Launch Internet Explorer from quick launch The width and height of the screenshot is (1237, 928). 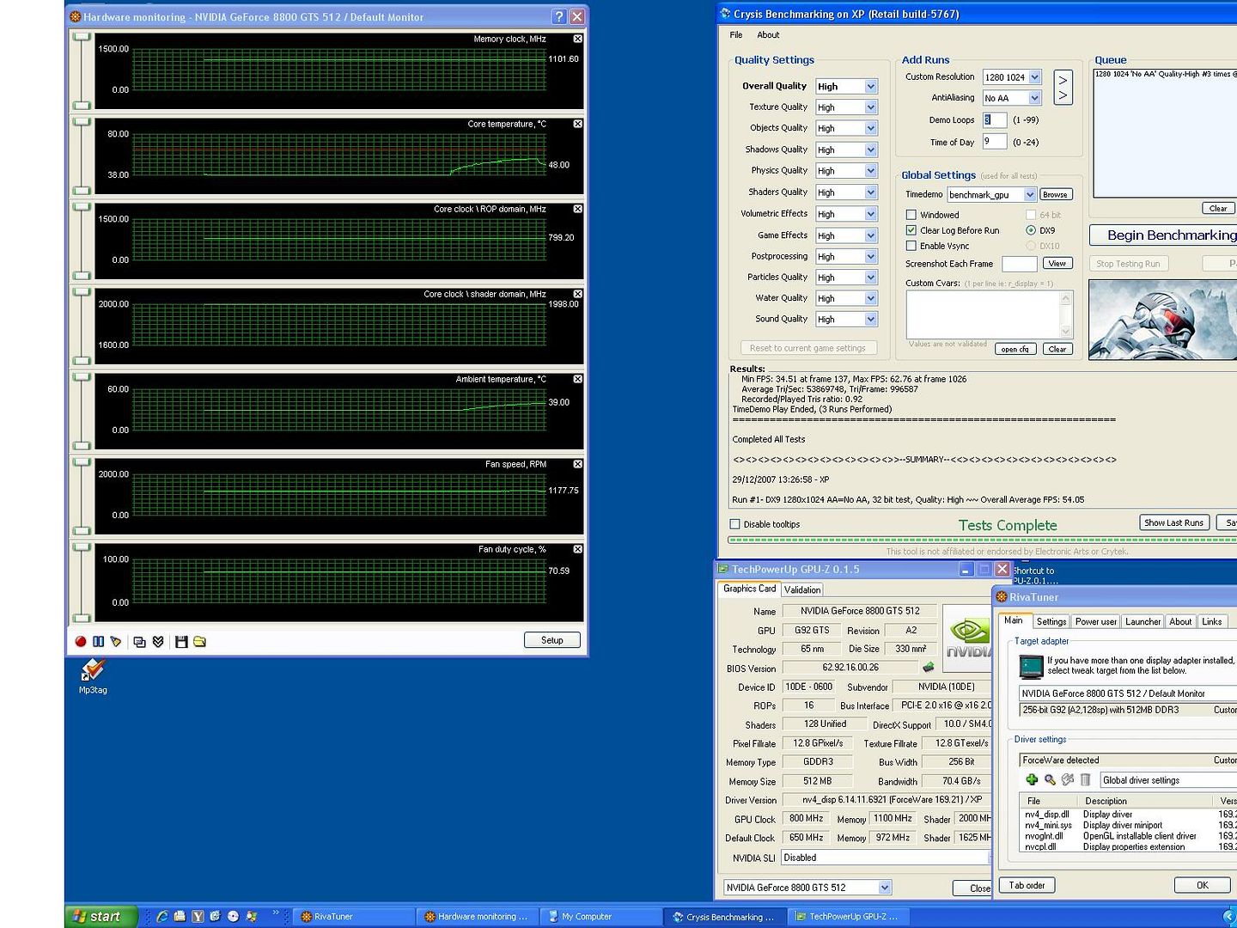pyautogui.click(x=161, y=916)
